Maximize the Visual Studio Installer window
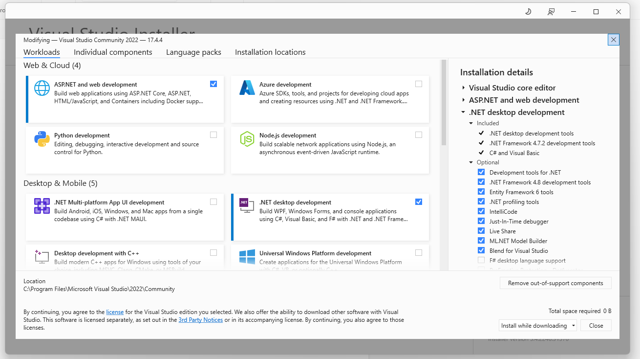This screenshot has width=640, height=359. coord(596,12)
